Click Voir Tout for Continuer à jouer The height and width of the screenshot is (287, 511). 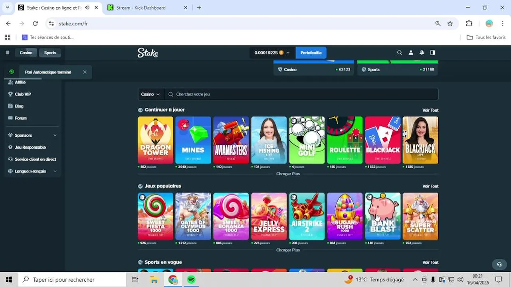(430, 110)
